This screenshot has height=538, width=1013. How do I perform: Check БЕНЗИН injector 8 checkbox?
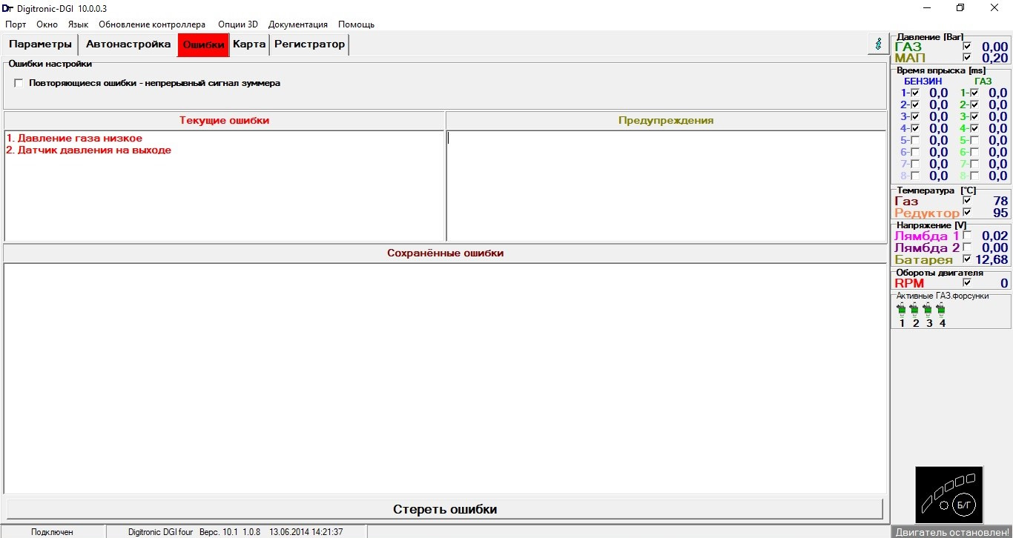pos(915,176)
